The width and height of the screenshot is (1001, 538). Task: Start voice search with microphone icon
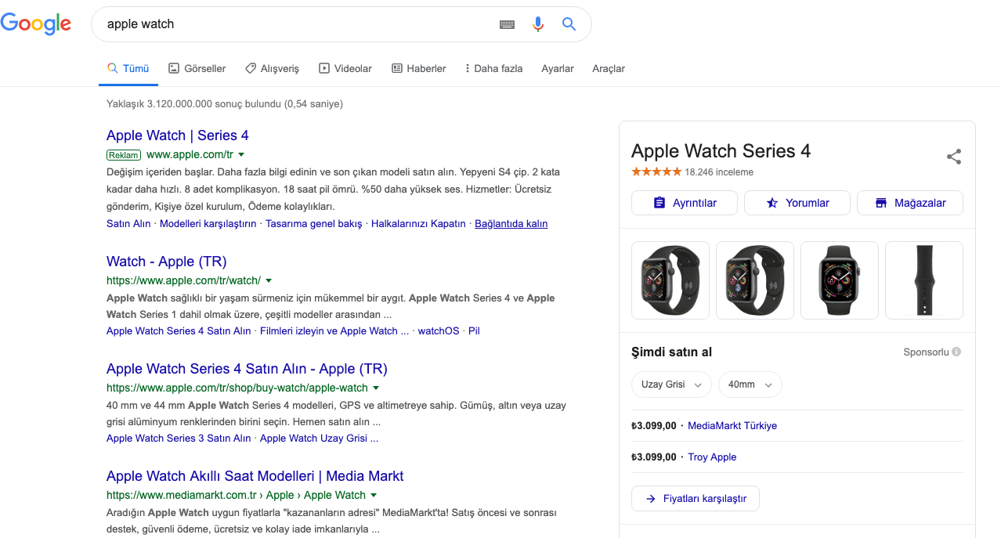click(537, 24)
